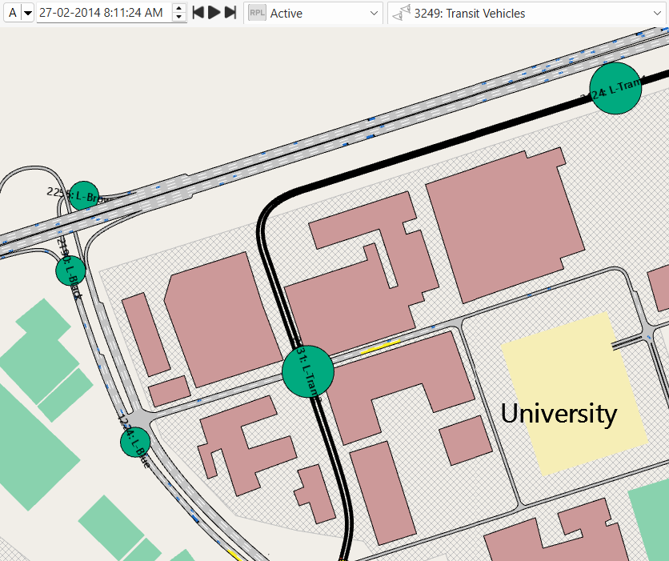Click the L-Black station circle
Image resolution: width=669 pixels, height=561 pixels.
pyautogui.click(x=70, y=270)
